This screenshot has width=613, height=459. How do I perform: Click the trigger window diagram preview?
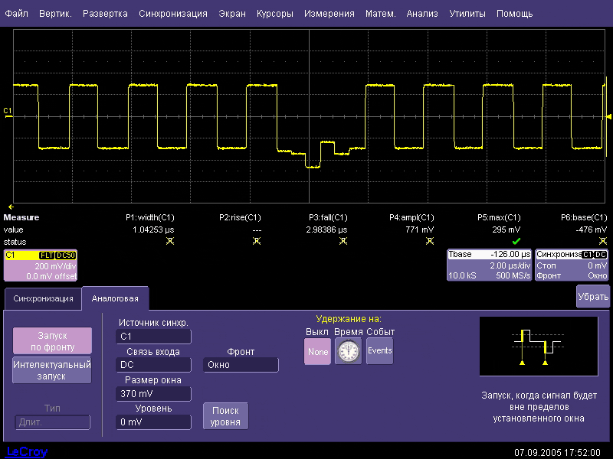coord(539,346)
